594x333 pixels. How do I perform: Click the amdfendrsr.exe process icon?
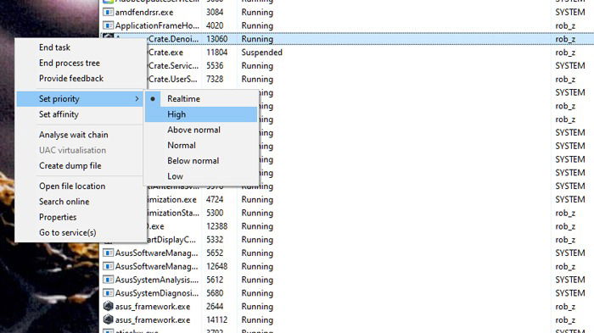coord(108,12)
